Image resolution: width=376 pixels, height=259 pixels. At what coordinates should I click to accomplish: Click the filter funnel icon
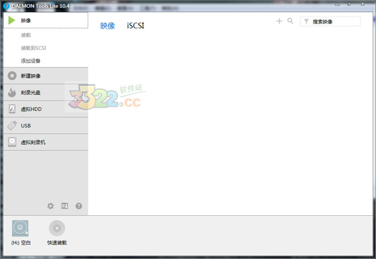[x=306, y=22]
